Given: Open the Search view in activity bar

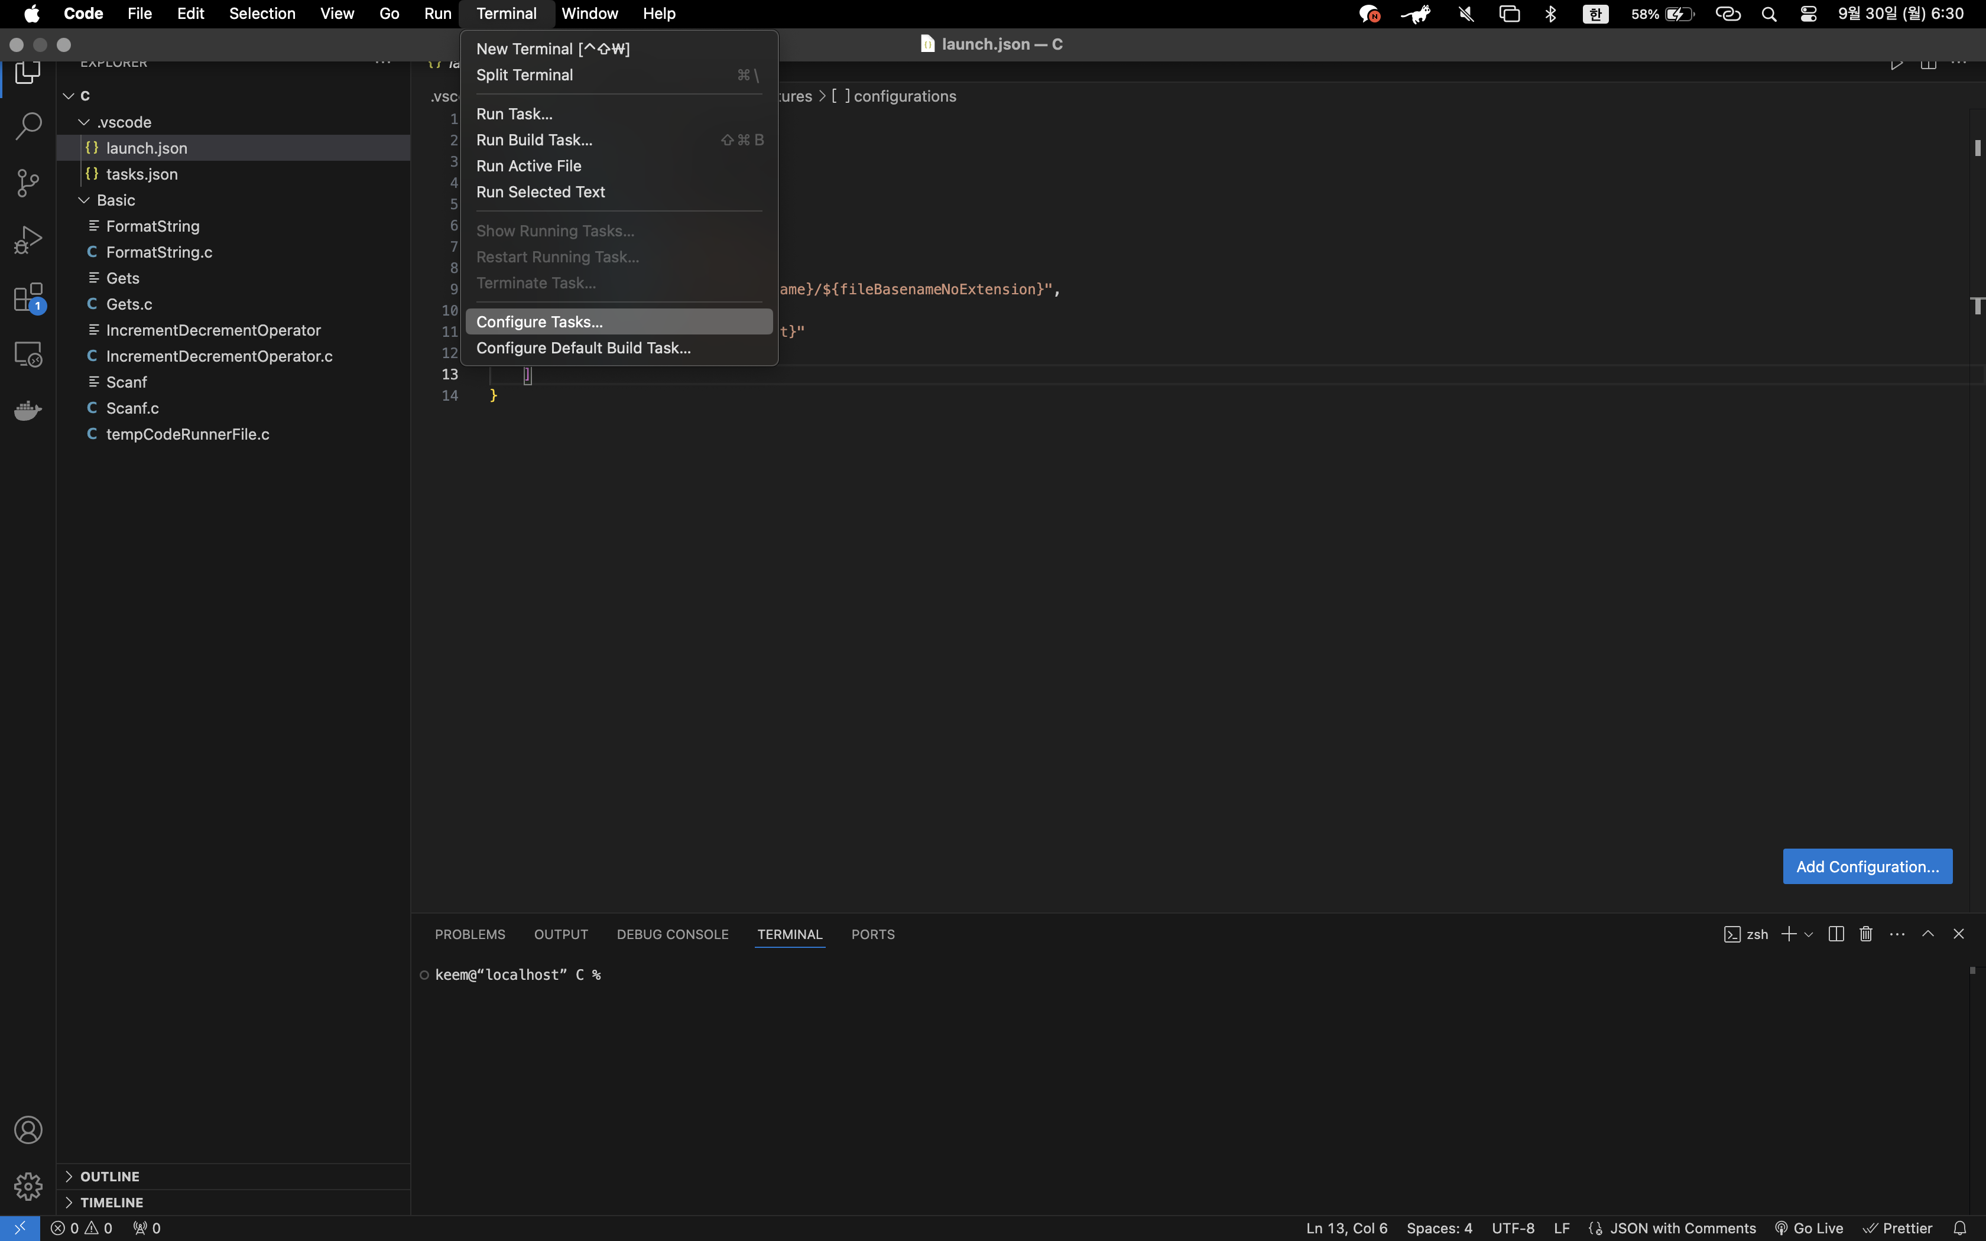Looking at the screenshot, I should coord(28,127).
